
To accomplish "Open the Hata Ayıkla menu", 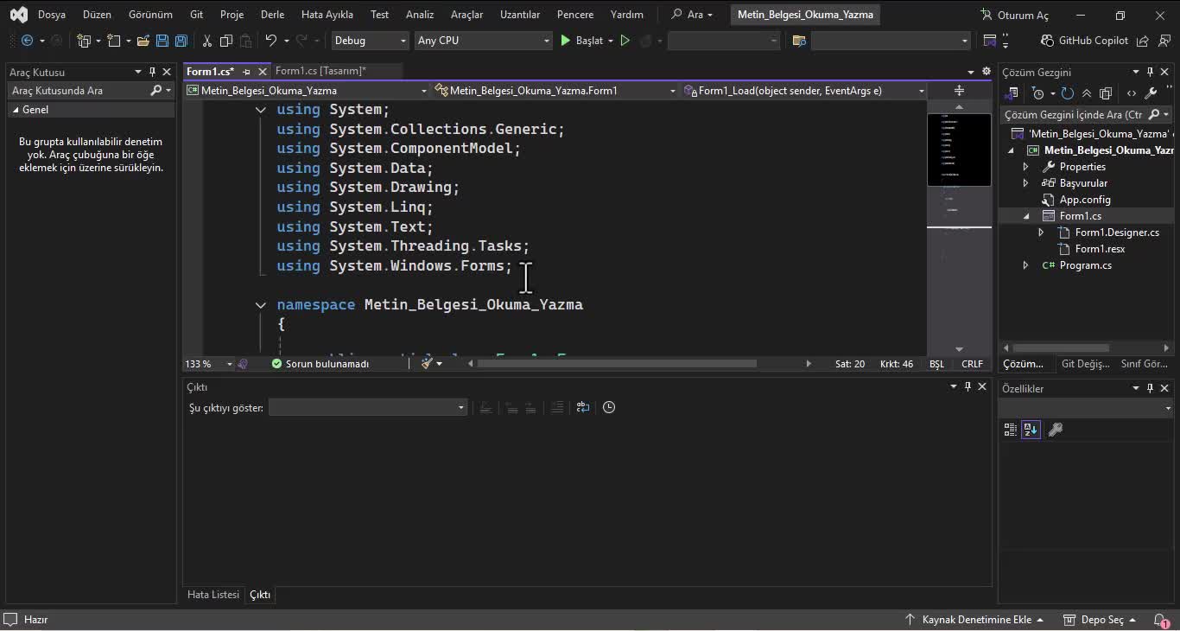I will [327, 15].
